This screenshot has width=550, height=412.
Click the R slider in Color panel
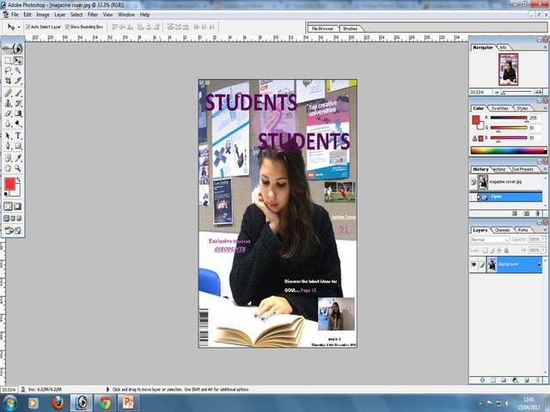(x=509, y=118)
